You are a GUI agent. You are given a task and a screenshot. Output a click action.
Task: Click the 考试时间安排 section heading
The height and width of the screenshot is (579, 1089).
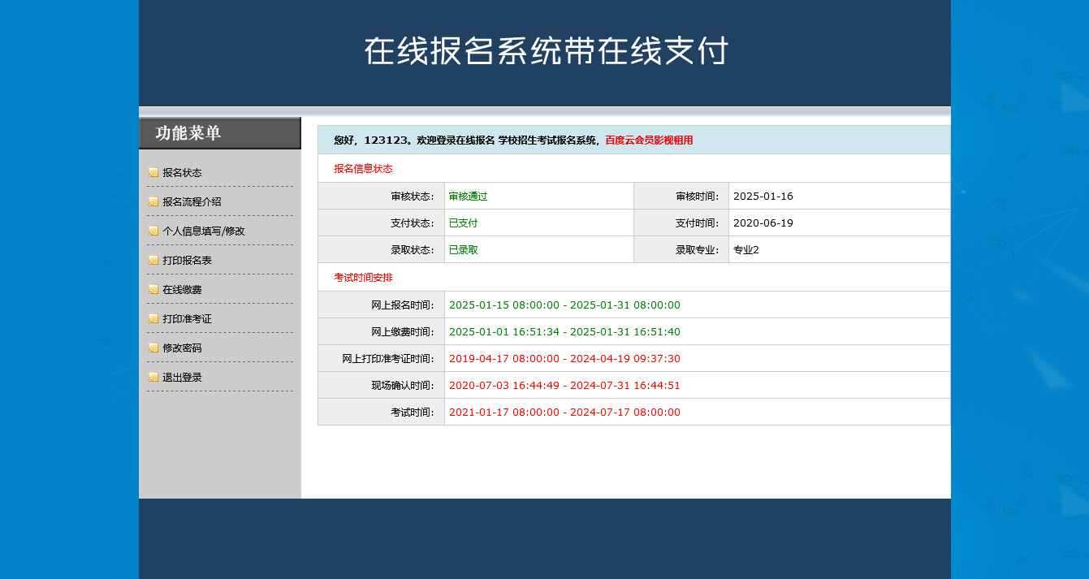click(x=363, y=278)
